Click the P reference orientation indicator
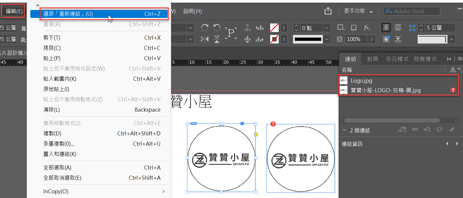Screen dimensions: 463x198 231,33
